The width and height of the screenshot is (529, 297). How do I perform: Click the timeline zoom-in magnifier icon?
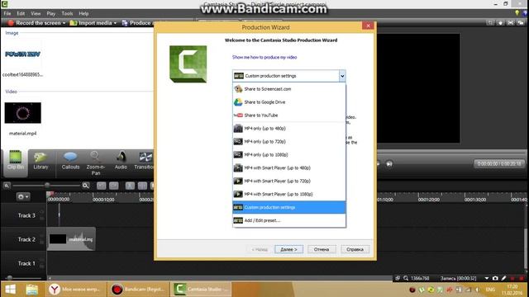point(86,186)
